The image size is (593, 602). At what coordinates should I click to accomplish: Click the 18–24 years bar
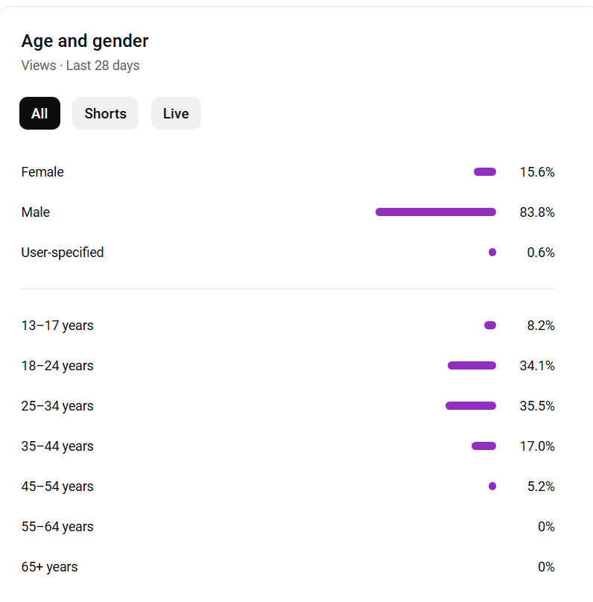pos(472,366)
